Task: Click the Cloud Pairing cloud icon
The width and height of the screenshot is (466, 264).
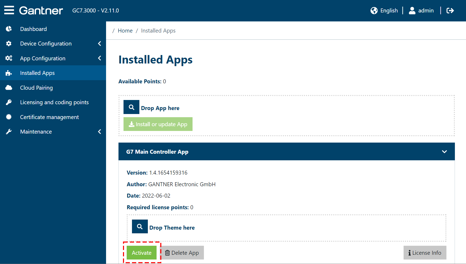Action: 9,88
